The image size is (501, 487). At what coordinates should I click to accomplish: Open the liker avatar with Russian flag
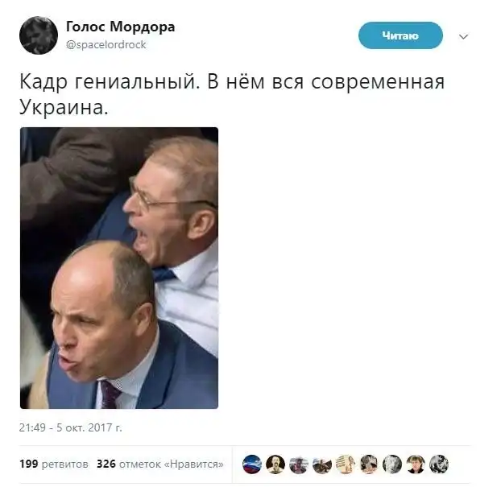pos(252,464)
